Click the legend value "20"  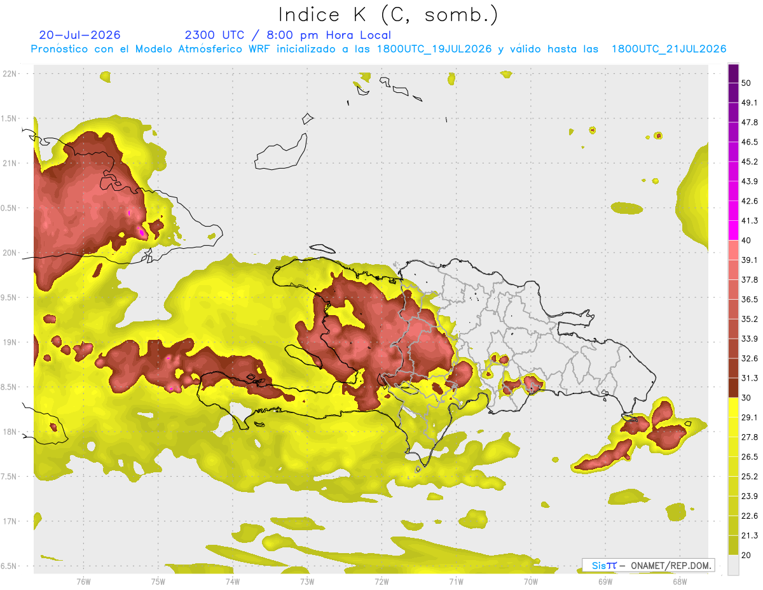coord(746,556)
